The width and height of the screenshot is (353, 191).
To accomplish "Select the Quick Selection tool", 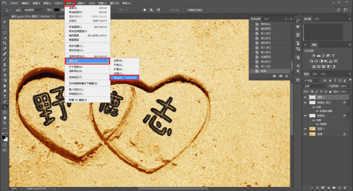I will point(5,38).
